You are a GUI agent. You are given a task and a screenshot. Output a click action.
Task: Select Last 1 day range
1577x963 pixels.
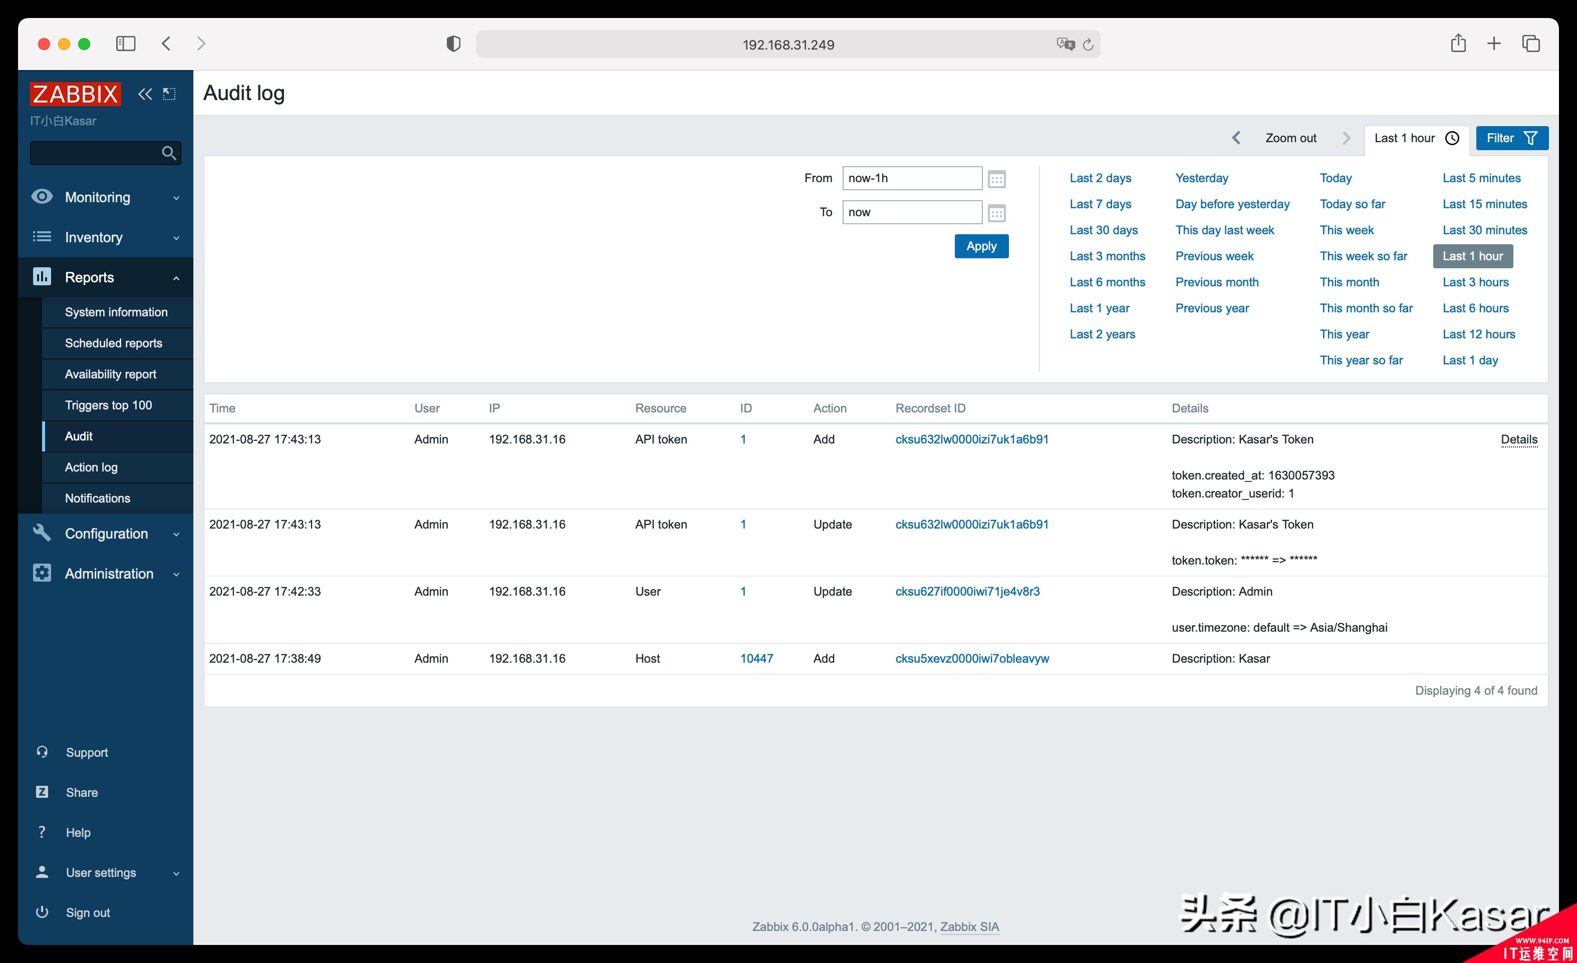[x=1470, y=360]
